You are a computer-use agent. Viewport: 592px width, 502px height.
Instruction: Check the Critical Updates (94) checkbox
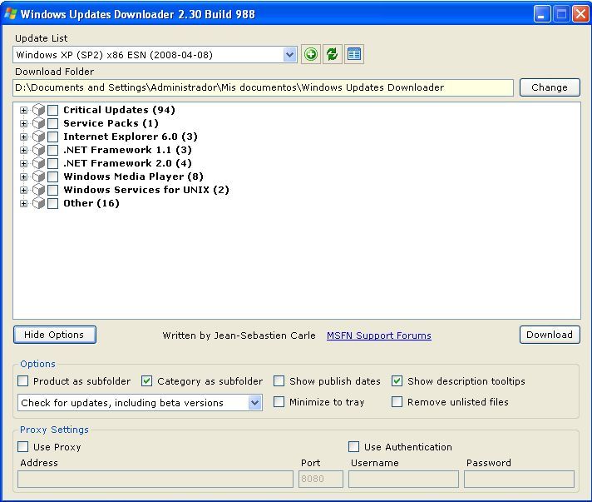(53, 111)
